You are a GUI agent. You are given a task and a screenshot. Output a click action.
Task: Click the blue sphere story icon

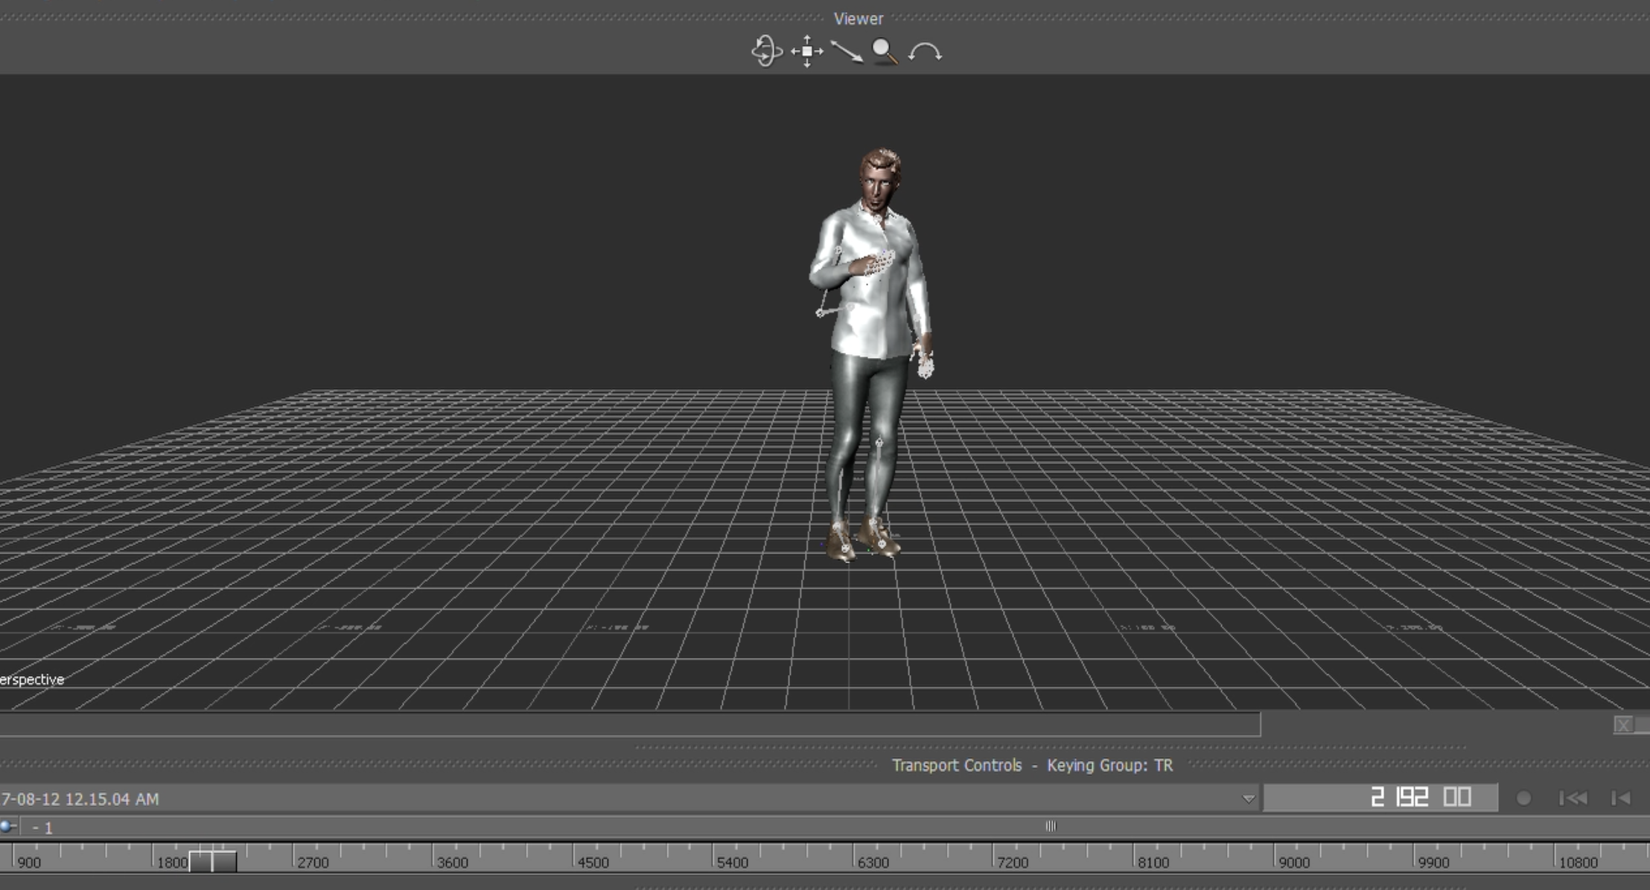pos(7,827)
